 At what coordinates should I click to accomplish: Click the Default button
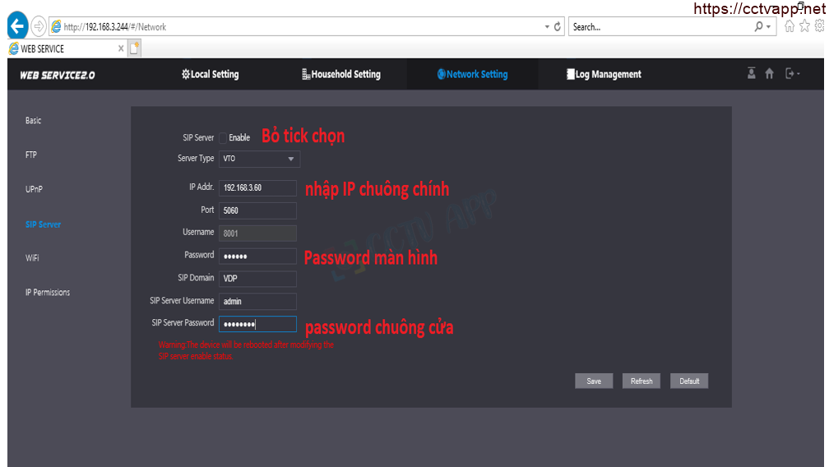coord(689,381)
